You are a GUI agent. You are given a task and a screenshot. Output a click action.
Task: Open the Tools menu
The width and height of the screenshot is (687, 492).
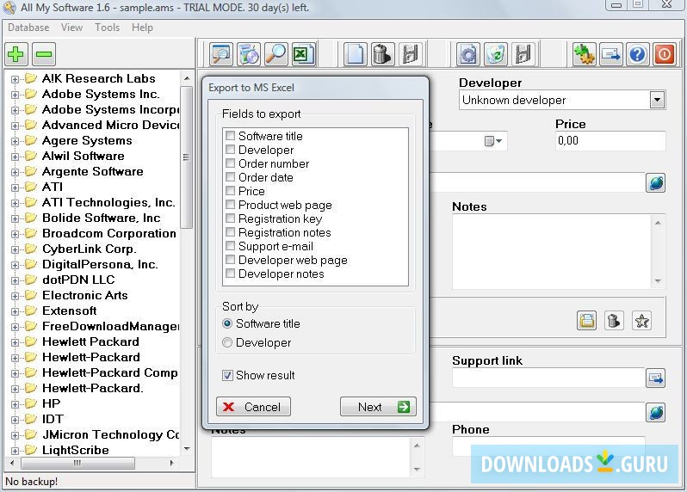[x=108, y=28]
